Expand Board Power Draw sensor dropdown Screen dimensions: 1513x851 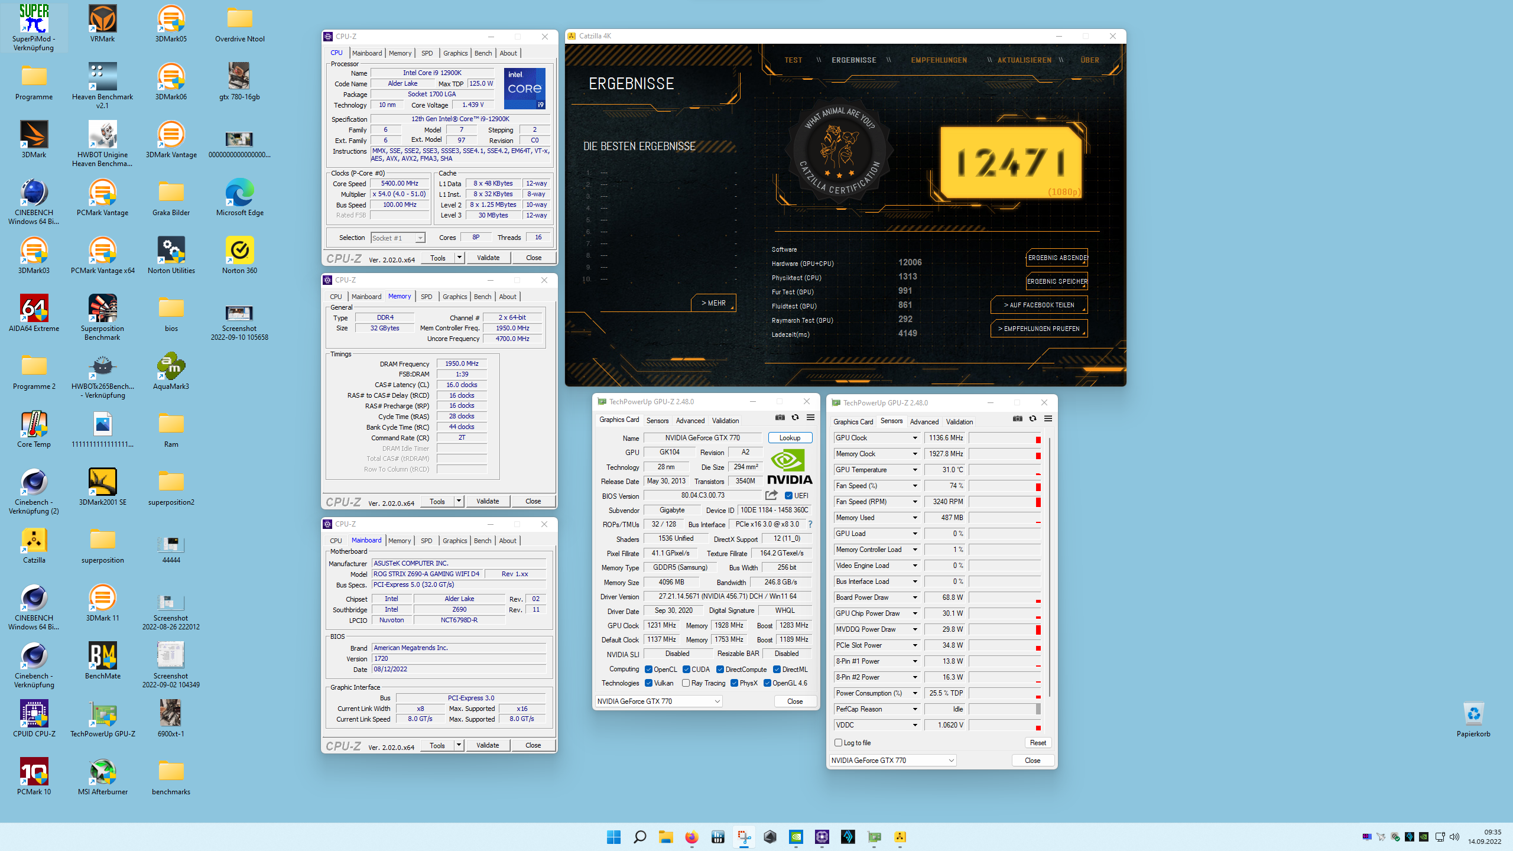915,597
